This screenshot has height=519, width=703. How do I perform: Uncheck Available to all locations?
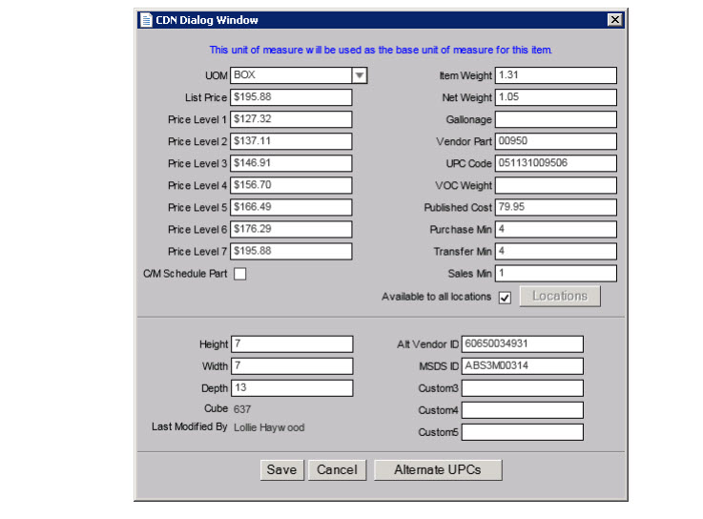point(505,297)
